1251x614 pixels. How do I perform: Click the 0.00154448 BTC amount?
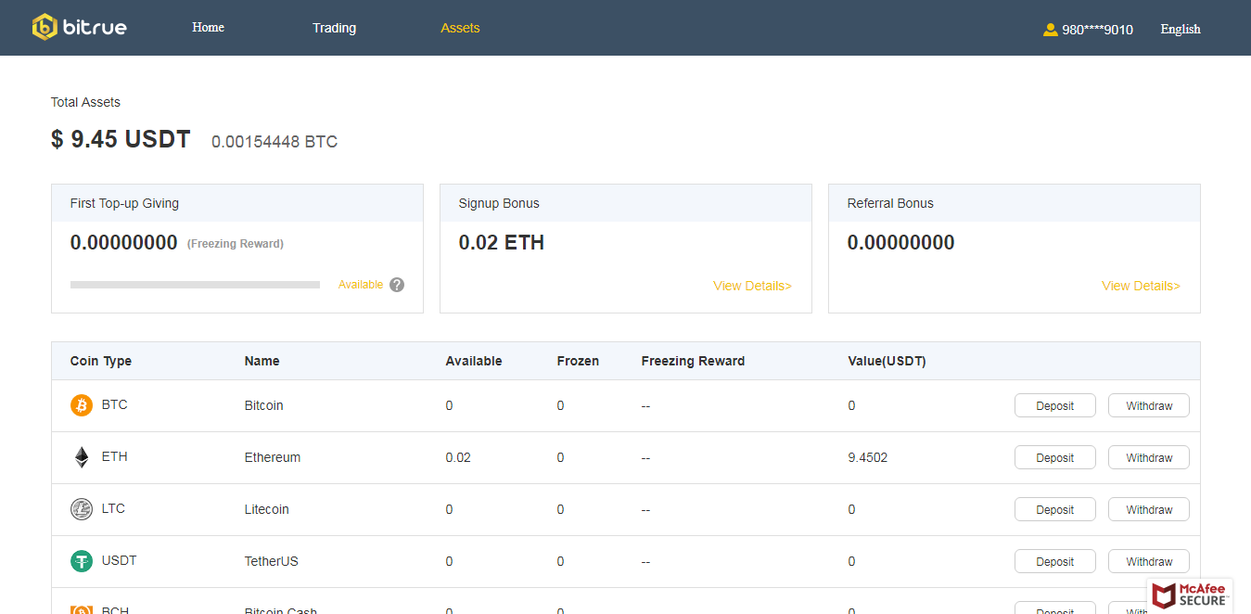(274, 142)
